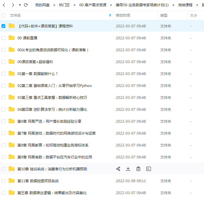Check the 00课后答案+超级福利 checkbox

pos(3,62)
